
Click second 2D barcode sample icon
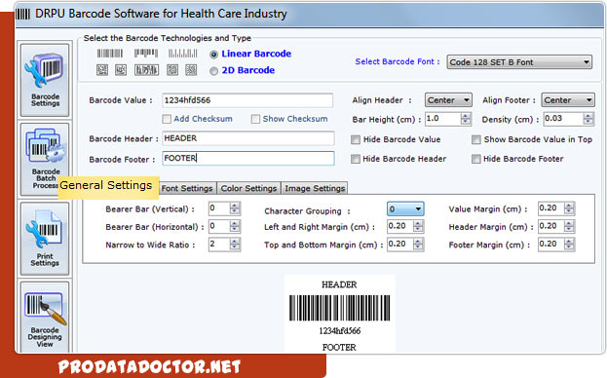click(x=121, y=70)
